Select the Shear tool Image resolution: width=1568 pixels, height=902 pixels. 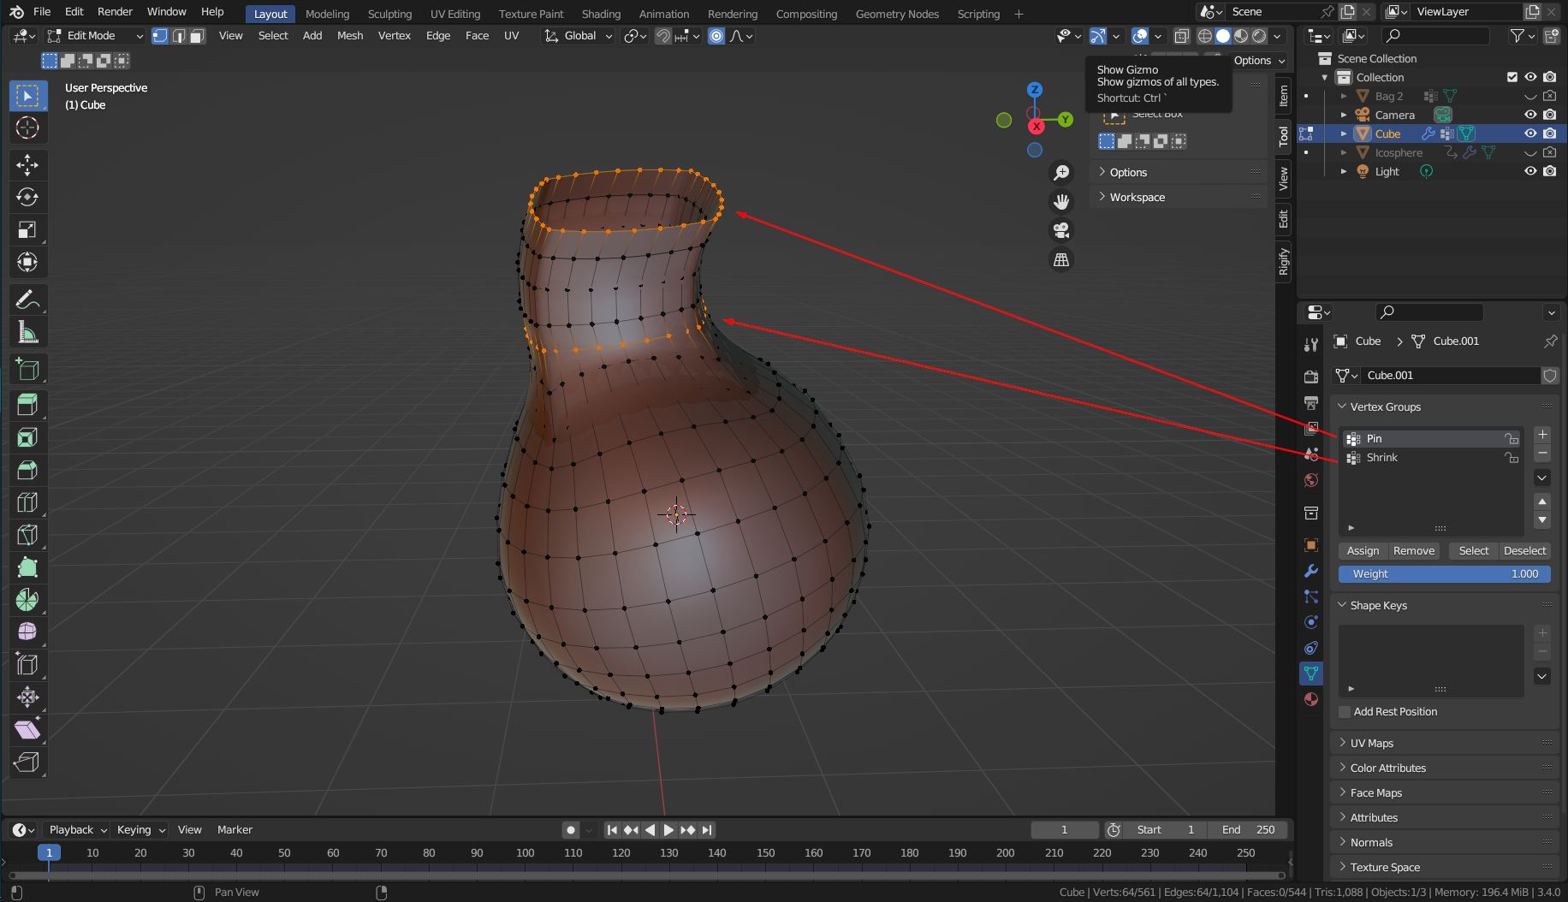(x=27, y=729)
